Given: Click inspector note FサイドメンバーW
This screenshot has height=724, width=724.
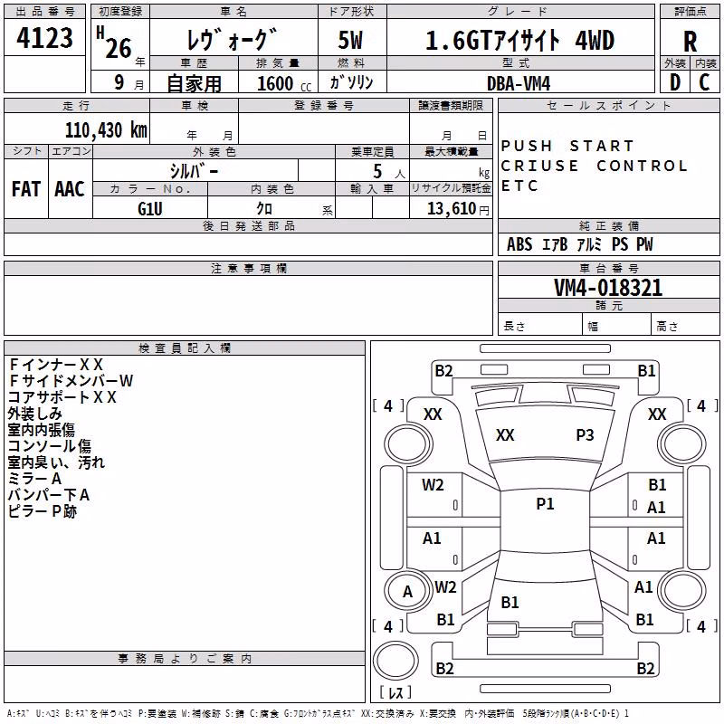Looking at the screenshot, I should (71, 381).
